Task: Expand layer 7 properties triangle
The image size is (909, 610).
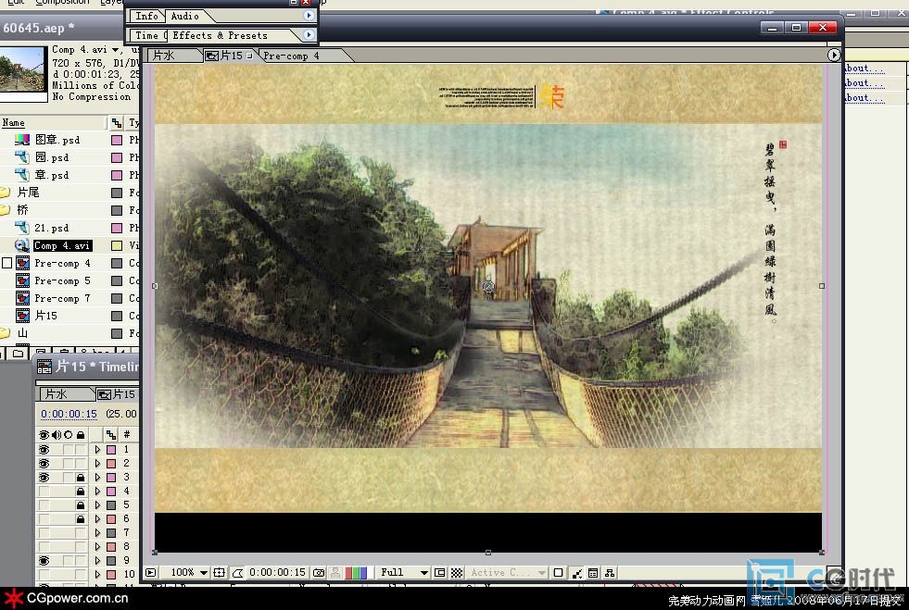Action: pyautogui.click(x=97, y=533)
